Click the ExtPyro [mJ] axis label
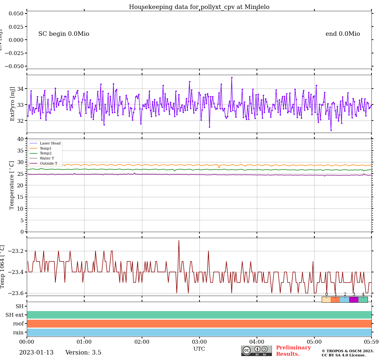Screen dimensions: 383x358 pos(12,104)
